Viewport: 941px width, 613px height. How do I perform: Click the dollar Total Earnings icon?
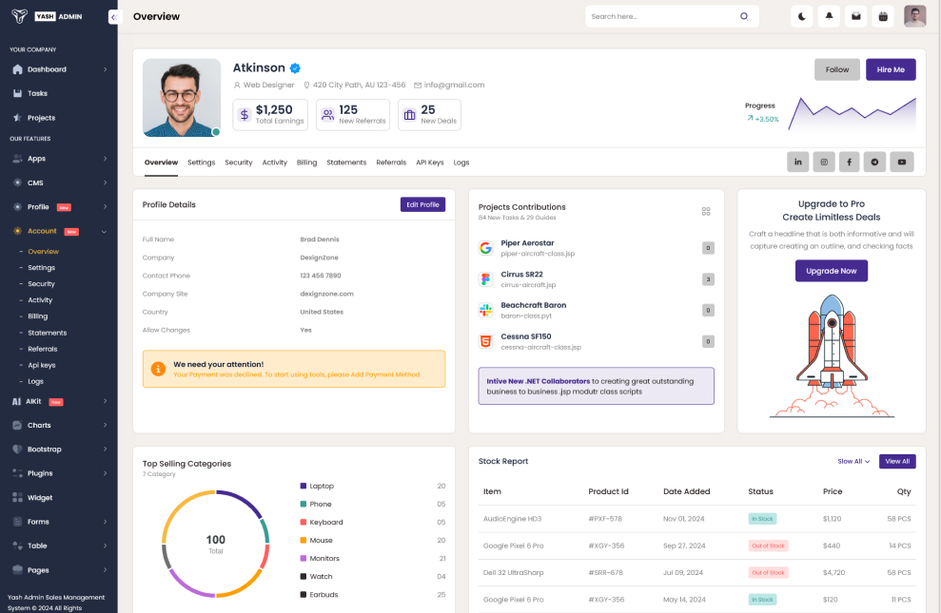(245, 114)
